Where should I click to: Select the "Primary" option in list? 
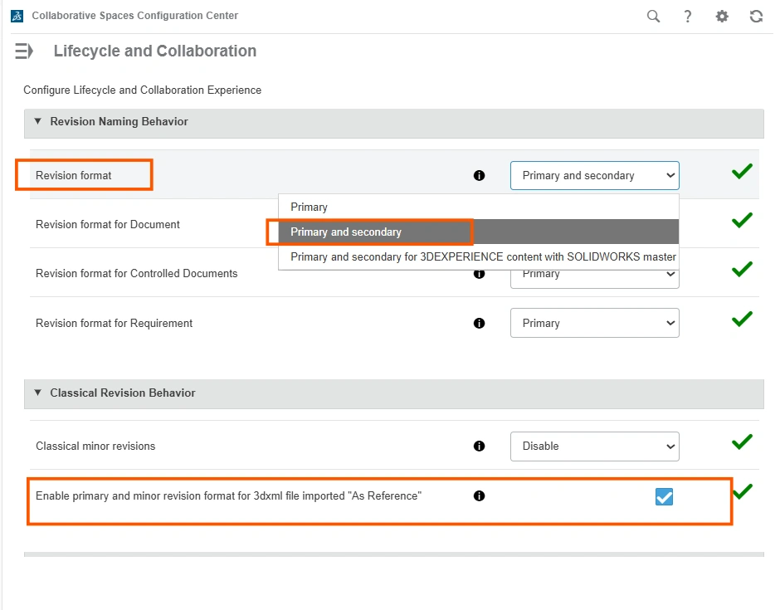coord(310,207)
